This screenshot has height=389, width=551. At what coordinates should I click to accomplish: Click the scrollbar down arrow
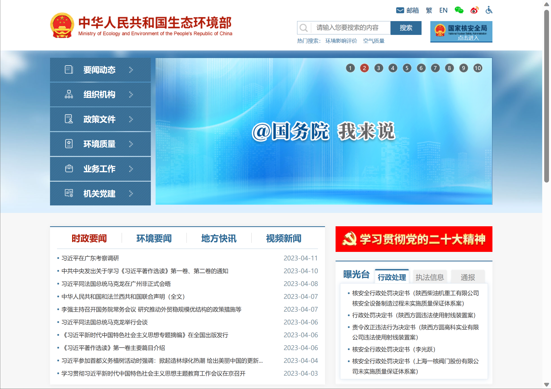547,385
